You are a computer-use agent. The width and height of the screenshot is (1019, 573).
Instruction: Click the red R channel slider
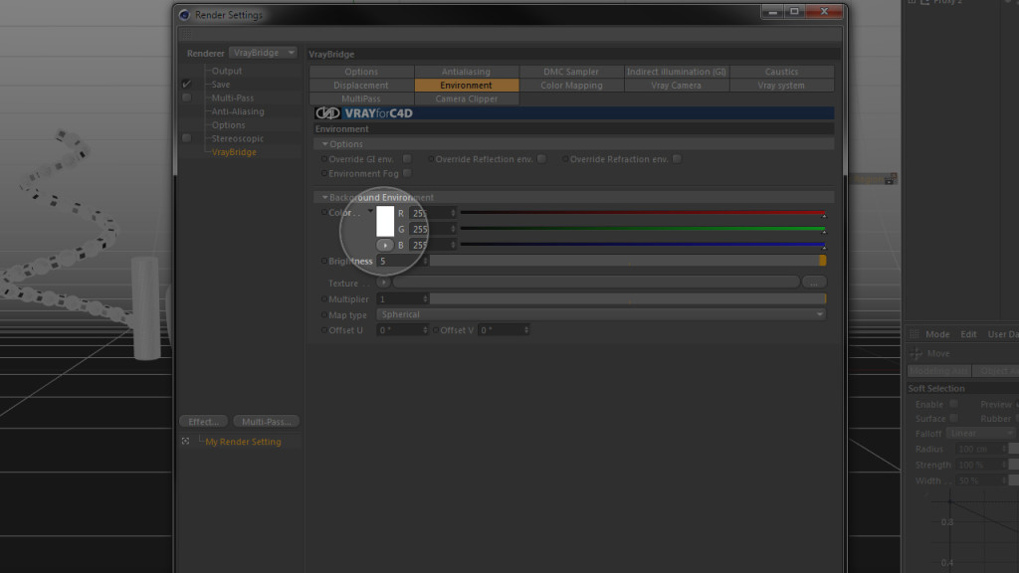coord(643,213)
